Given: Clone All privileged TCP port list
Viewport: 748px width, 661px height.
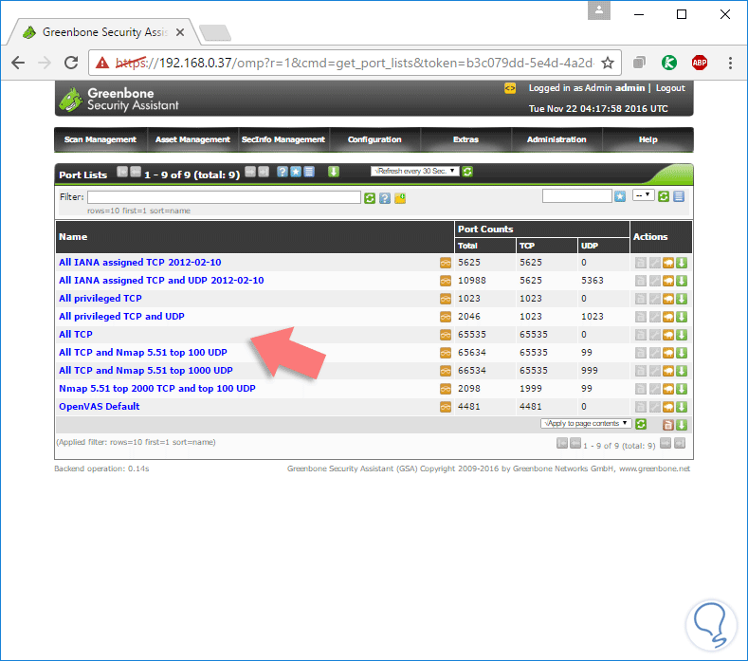Looking at the screenshot, I should (x=668, y=299).
